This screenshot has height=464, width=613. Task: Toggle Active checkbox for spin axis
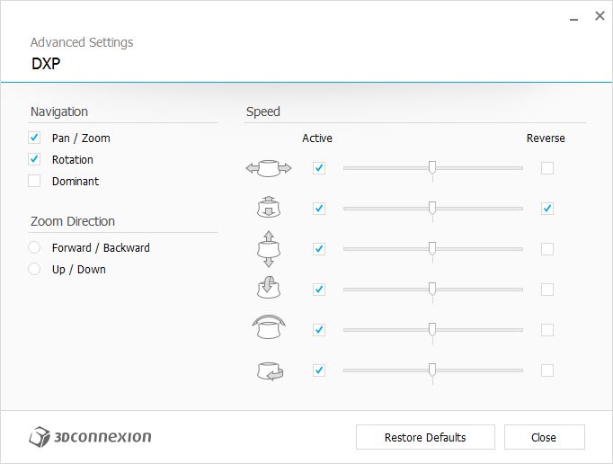(x=319, y=370)
